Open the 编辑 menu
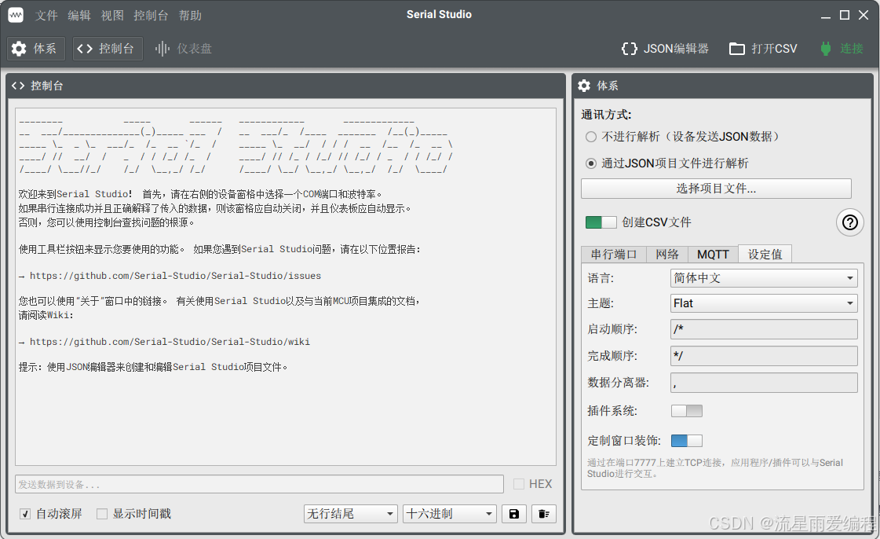The height and width of the screenshot is (539, 880). pos(79,15)
